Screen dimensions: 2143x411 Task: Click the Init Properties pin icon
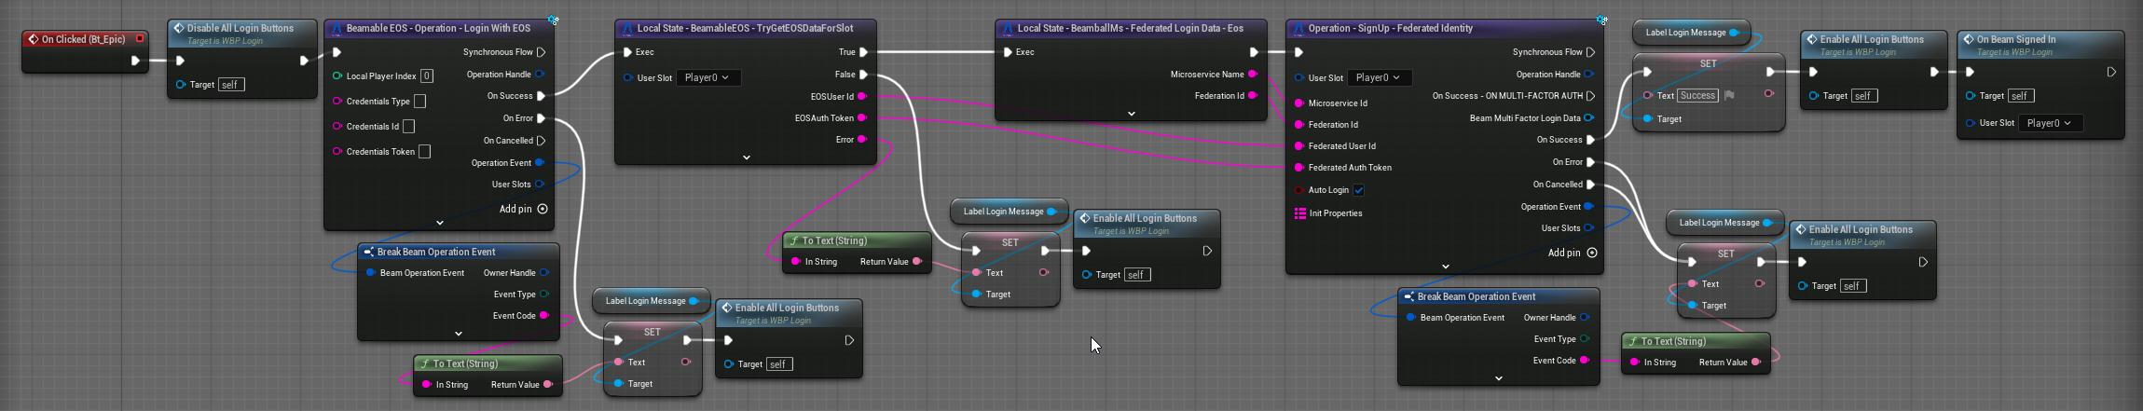pos(1300,213)
